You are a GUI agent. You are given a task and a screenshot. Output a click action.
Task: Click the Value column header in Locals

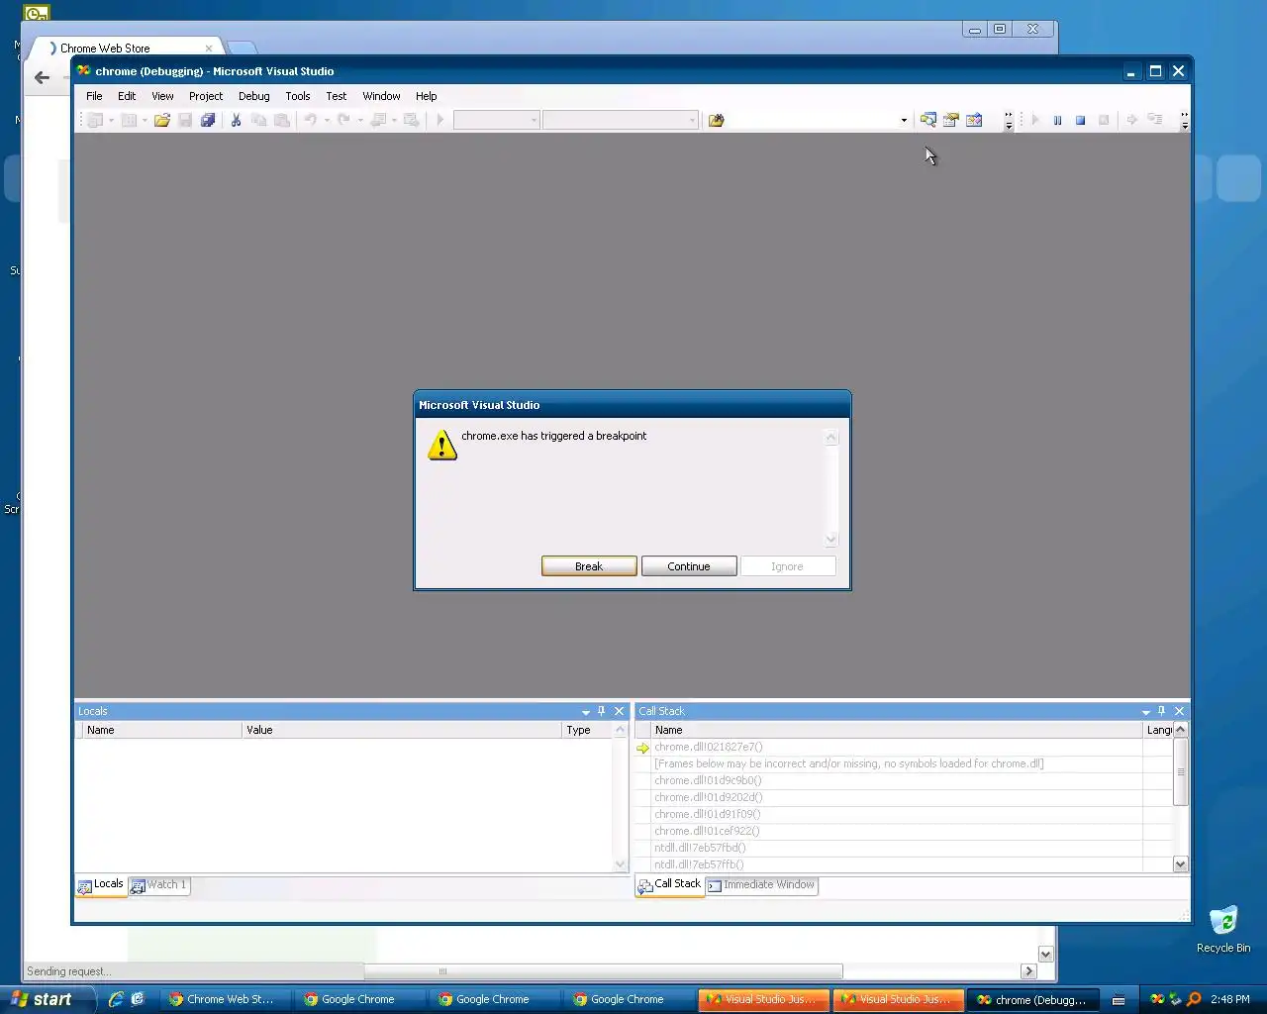coord(402,730)
